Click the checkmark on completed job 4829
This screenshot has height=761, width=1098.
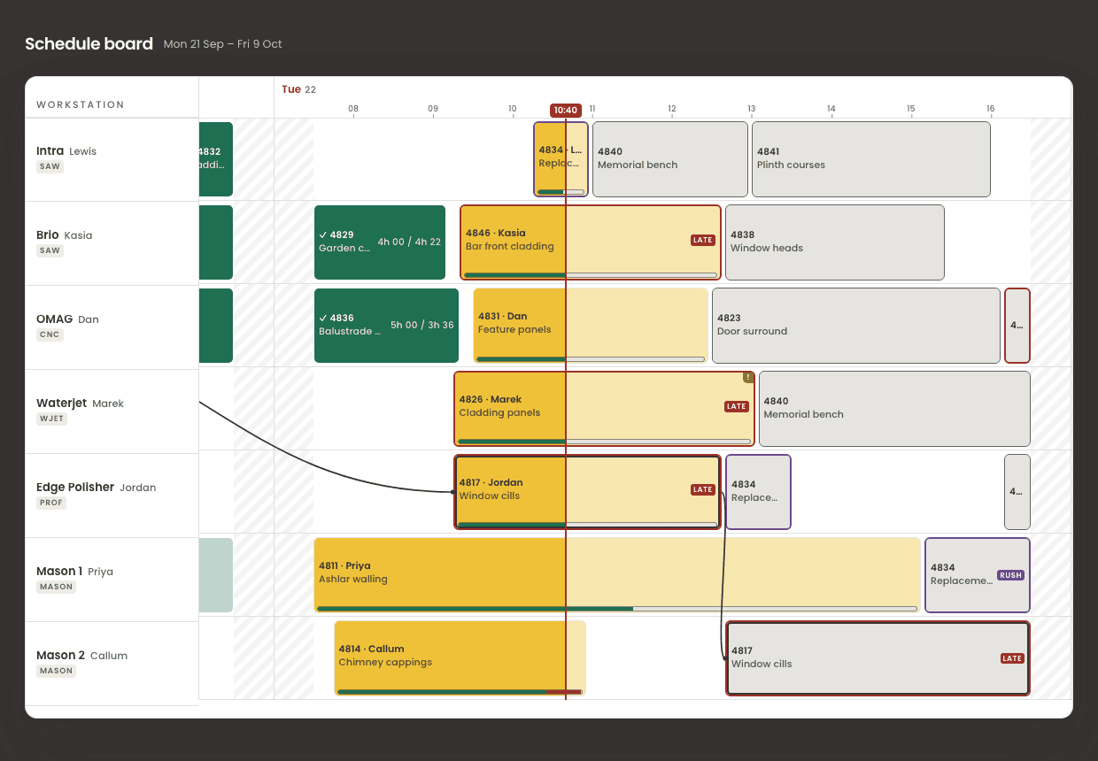[323, 235]
